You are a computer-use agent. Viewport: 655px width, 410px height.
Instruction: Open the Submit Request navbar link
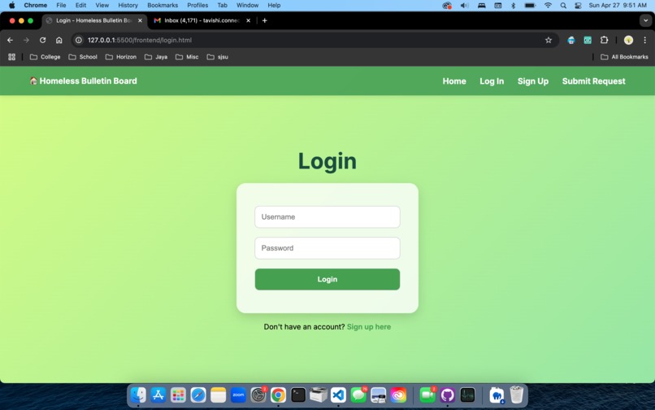593,81
